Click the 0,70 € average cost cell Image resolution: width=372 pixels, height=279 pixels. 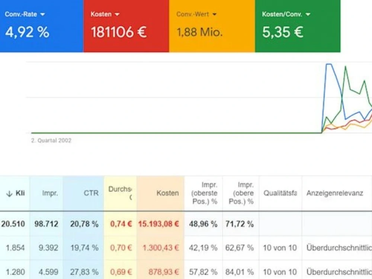[121, 248]
